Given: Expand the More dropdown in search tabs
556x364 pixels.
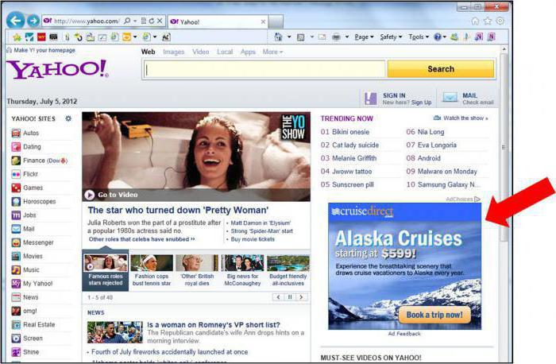Looking at the screenshot, I should 272,52.
